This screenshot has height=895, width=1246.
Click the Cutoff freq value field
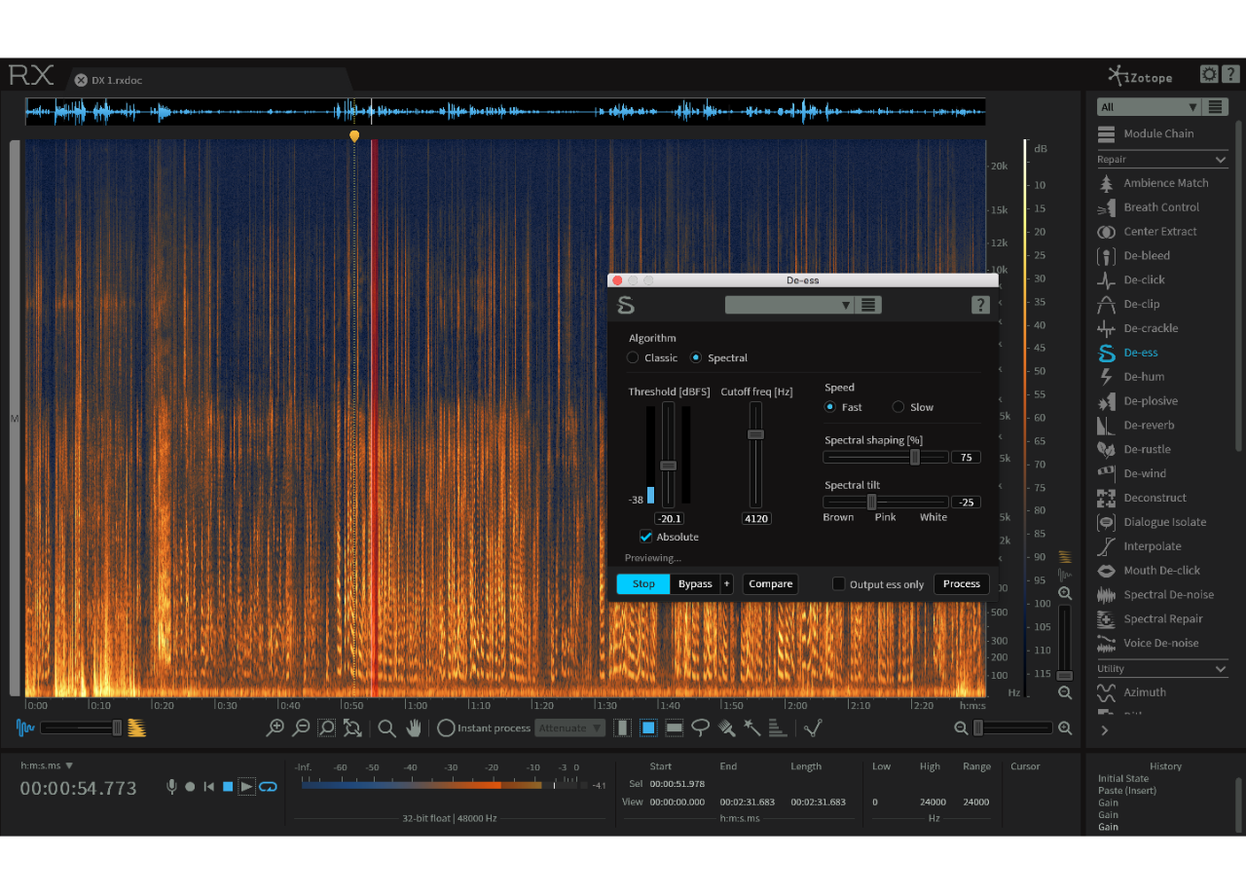pos(756,519)
